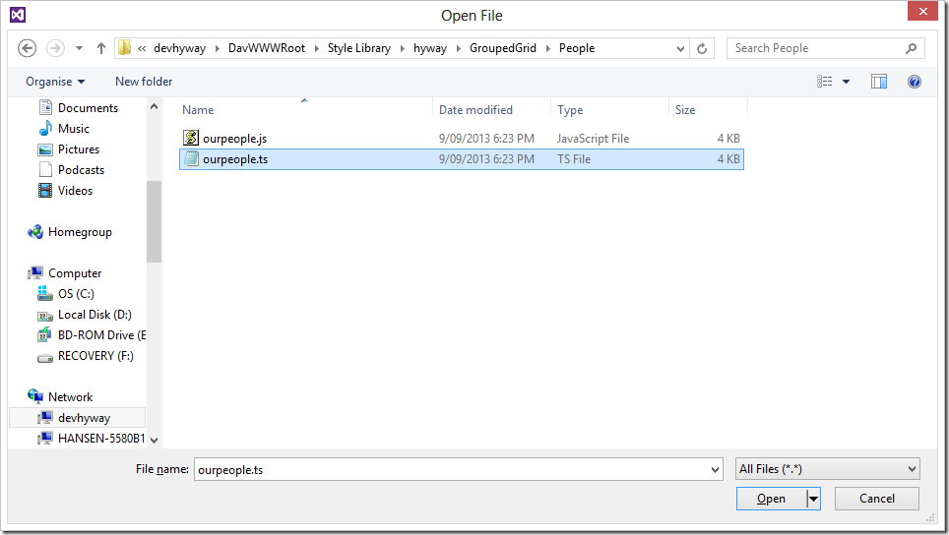The height and width of the screenshot is (535, 949).
Task: Click the Help question mark icon
Action: pyautogui.click(x=915, y=82)
